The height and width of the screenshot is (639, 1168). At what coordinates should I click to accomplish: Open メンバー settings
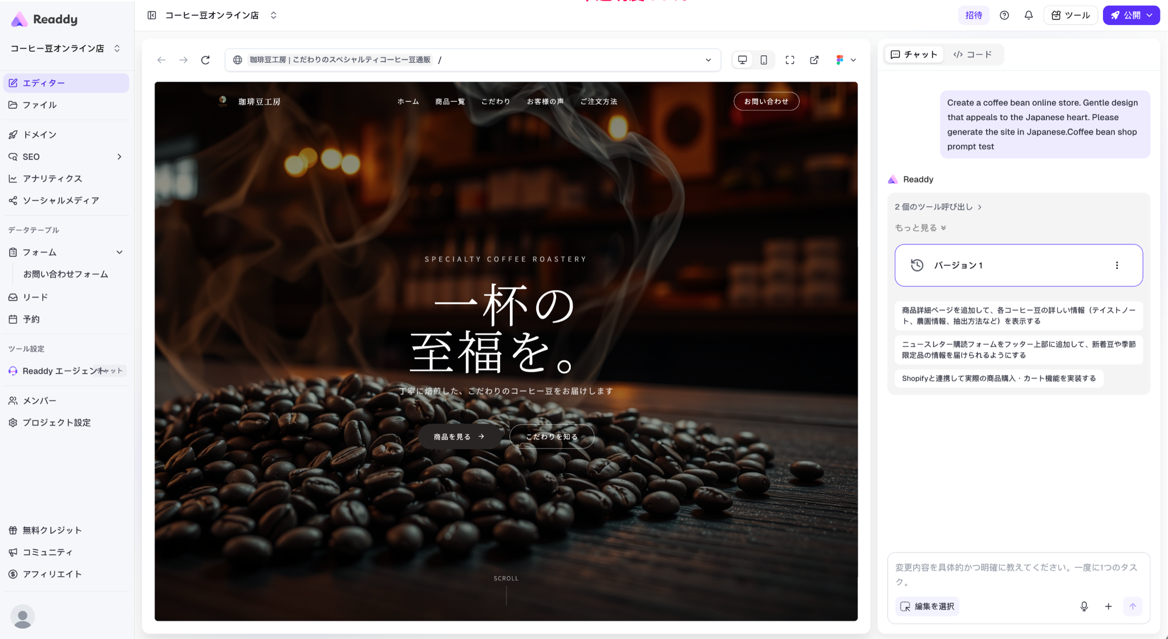point(66,401)
